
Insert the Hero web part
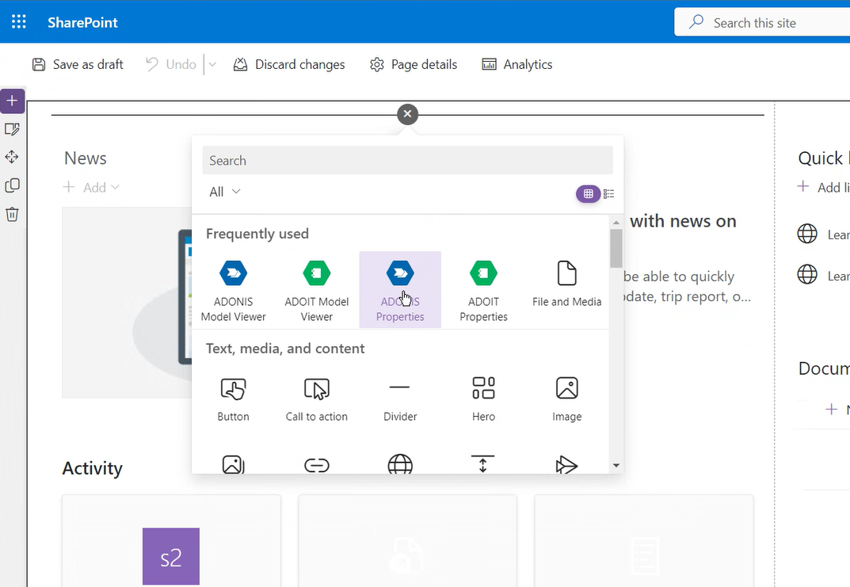[483, 398]
